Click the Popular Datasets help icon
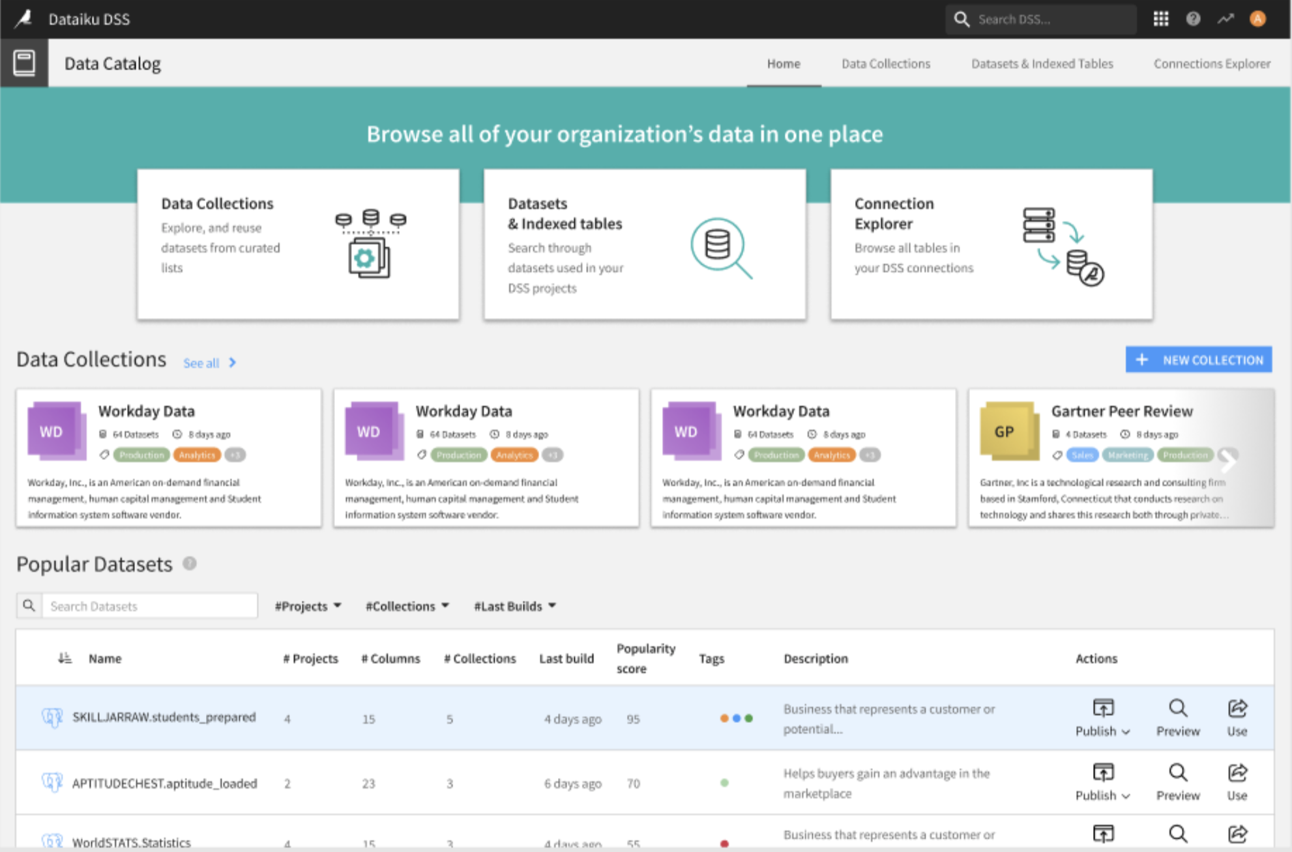The width and height of the screenshot is (1292, 852). (190, 563)
